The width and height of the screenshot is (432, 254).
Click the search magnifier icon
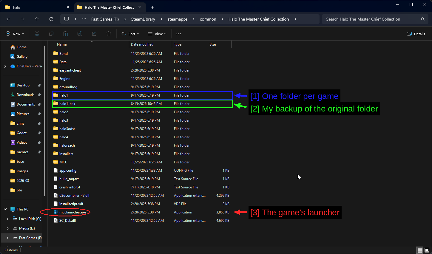(423, 19)
